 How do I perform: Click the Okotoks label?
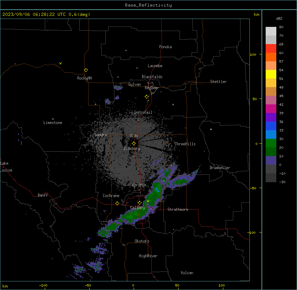click(x=142, y=241)
